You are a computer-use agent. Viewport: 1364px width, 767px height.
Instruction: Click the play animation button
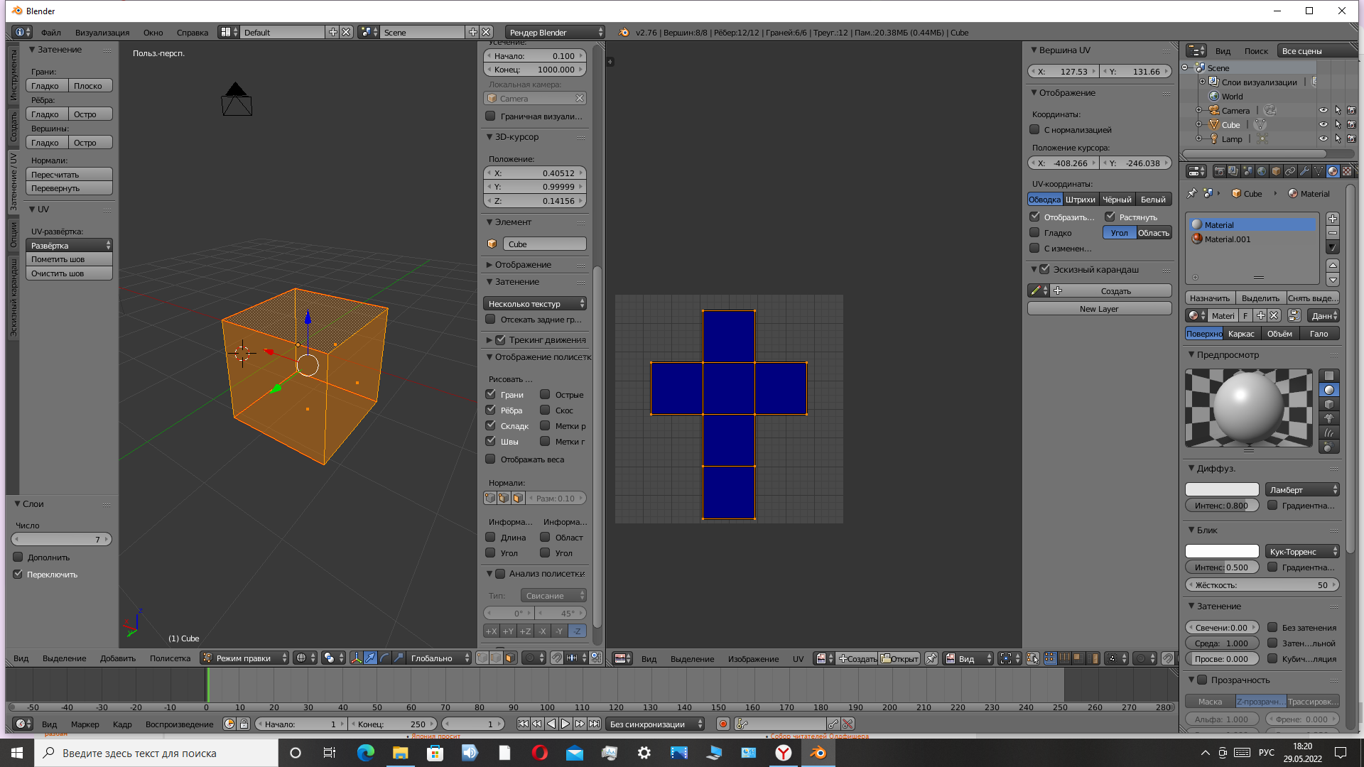565,724
